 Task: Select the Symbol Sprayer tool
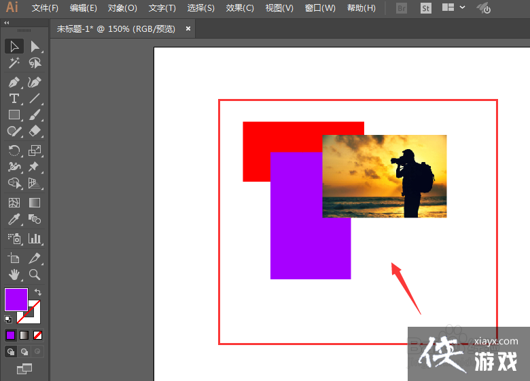(14, 239)
